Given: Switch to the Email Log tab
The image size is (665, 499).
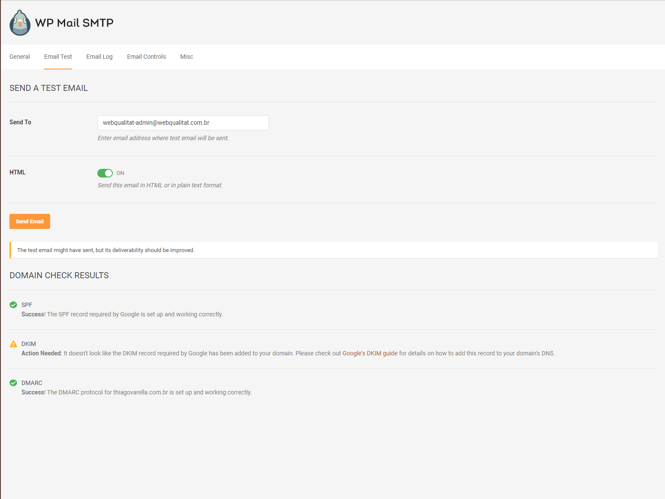Looking at the screenshot, I should coord(99,57).
